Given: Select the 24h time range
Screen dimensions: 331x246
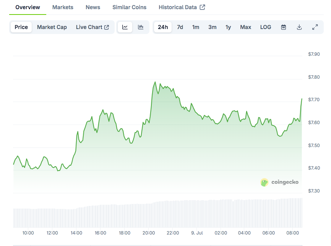Looking at the screenshot, I should tap(163, 27).
